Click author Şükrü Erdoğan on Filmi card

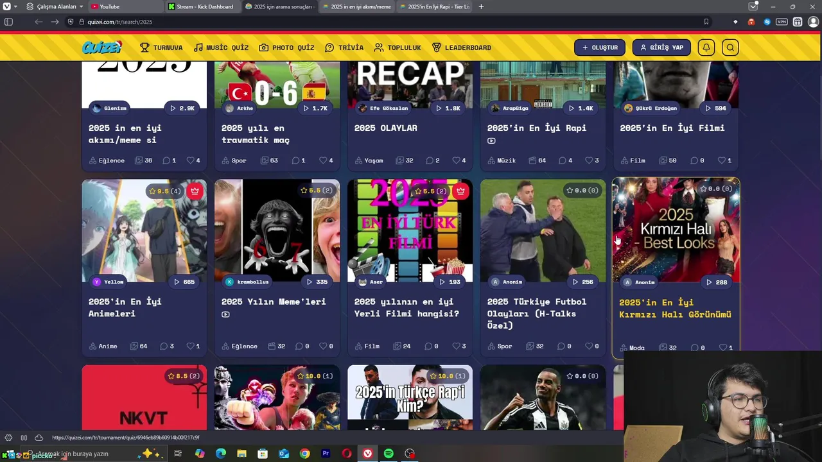[650, 108]
